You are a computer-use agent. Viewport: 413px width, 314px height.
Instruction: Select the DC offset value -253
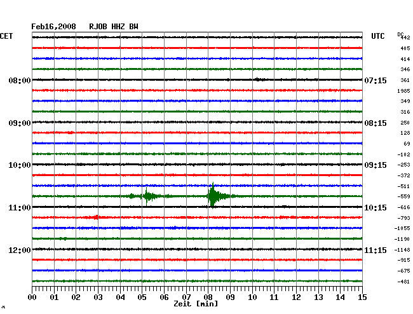point(403,165)
